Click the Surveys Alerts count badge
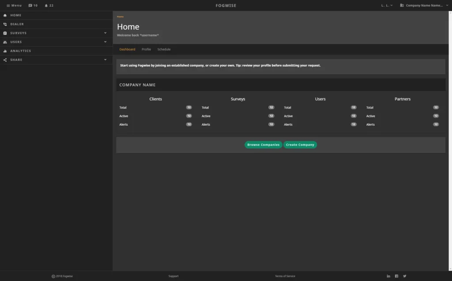Viewport: 452px width, 281px height. click(271, 124)
